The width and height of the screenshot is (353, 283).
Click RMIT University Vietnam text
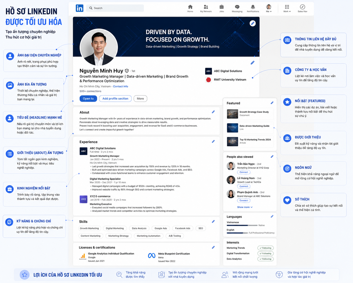click(x=230, y=80)
